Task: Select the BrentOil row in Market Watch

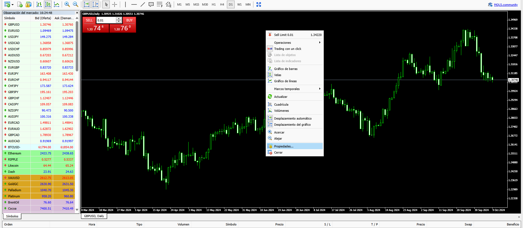Action: point(39,202)
